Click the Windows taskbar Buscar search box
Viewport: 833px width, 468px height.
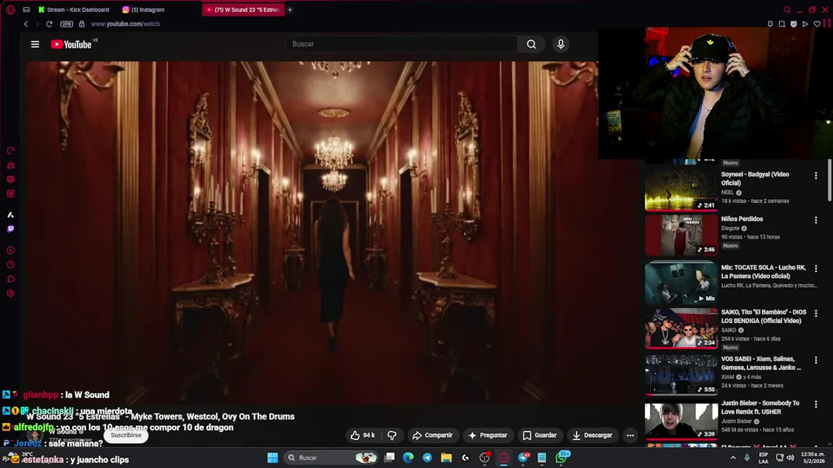coord(332,458)
